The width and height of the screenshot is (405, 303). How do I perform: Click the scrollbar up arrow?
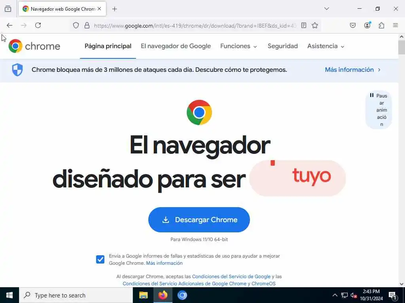pos(402,37)
